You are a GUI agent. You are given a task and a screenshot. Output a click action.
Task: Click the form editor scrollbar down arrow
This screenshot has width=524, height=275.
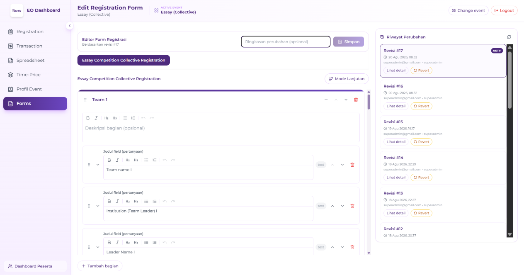pyautogui.click(x=369, y=253)
